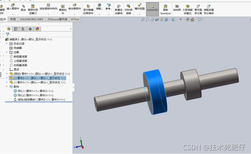The image size is (251, 154).
Task: Select the 右视基准面 right plane
Action: tap(18, 65)
